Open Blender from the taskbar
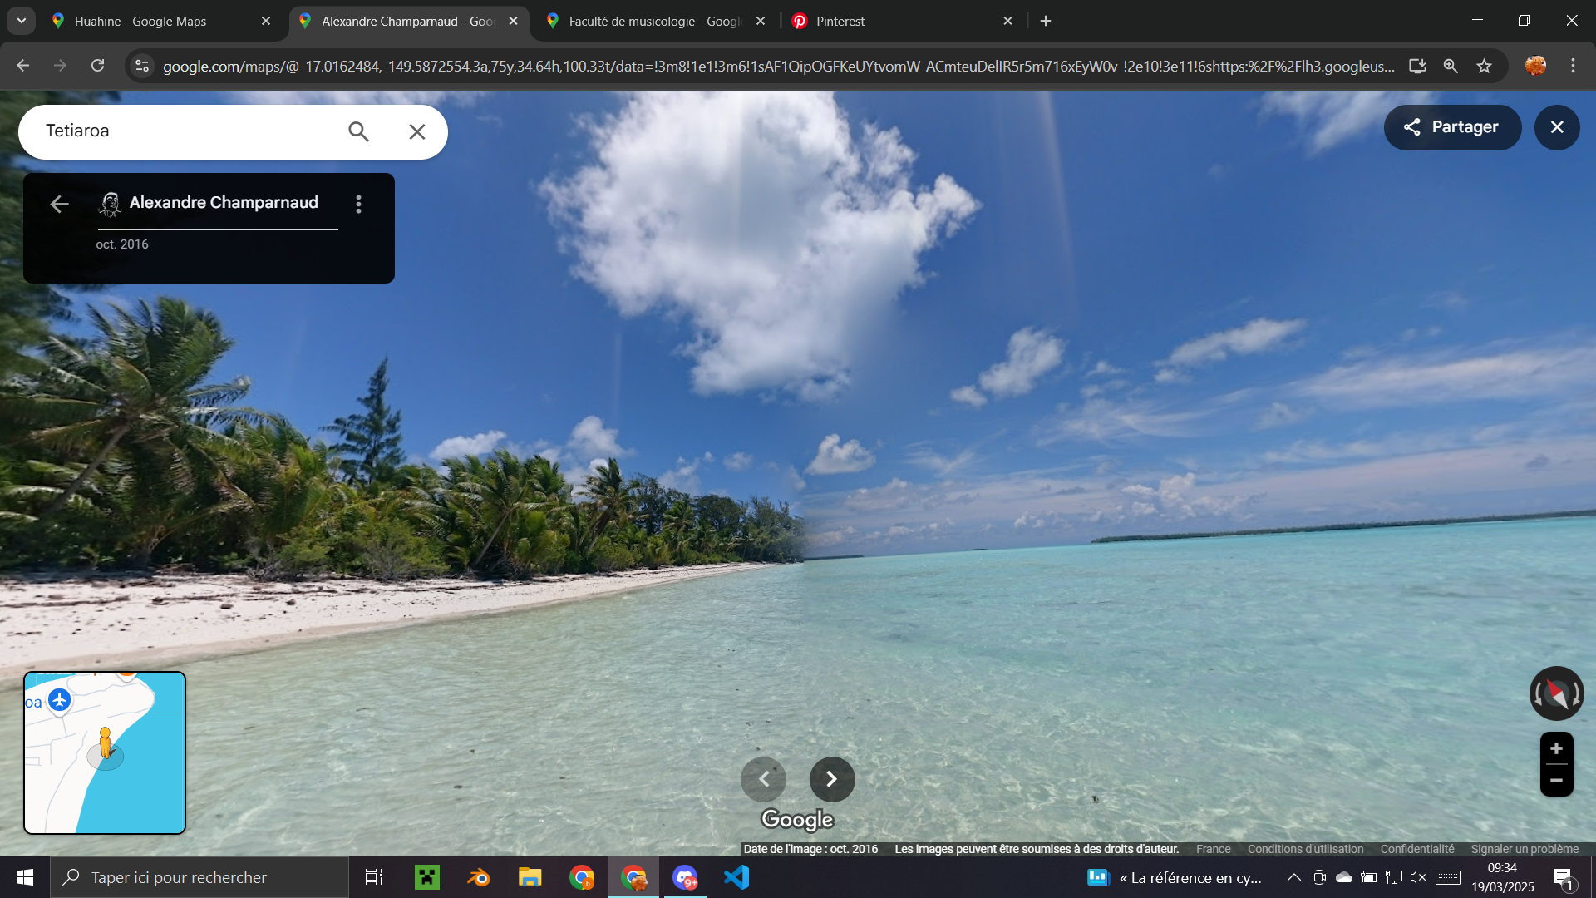Image resolution: width=1596 pixels, height=898 pixels. (479, 877)
